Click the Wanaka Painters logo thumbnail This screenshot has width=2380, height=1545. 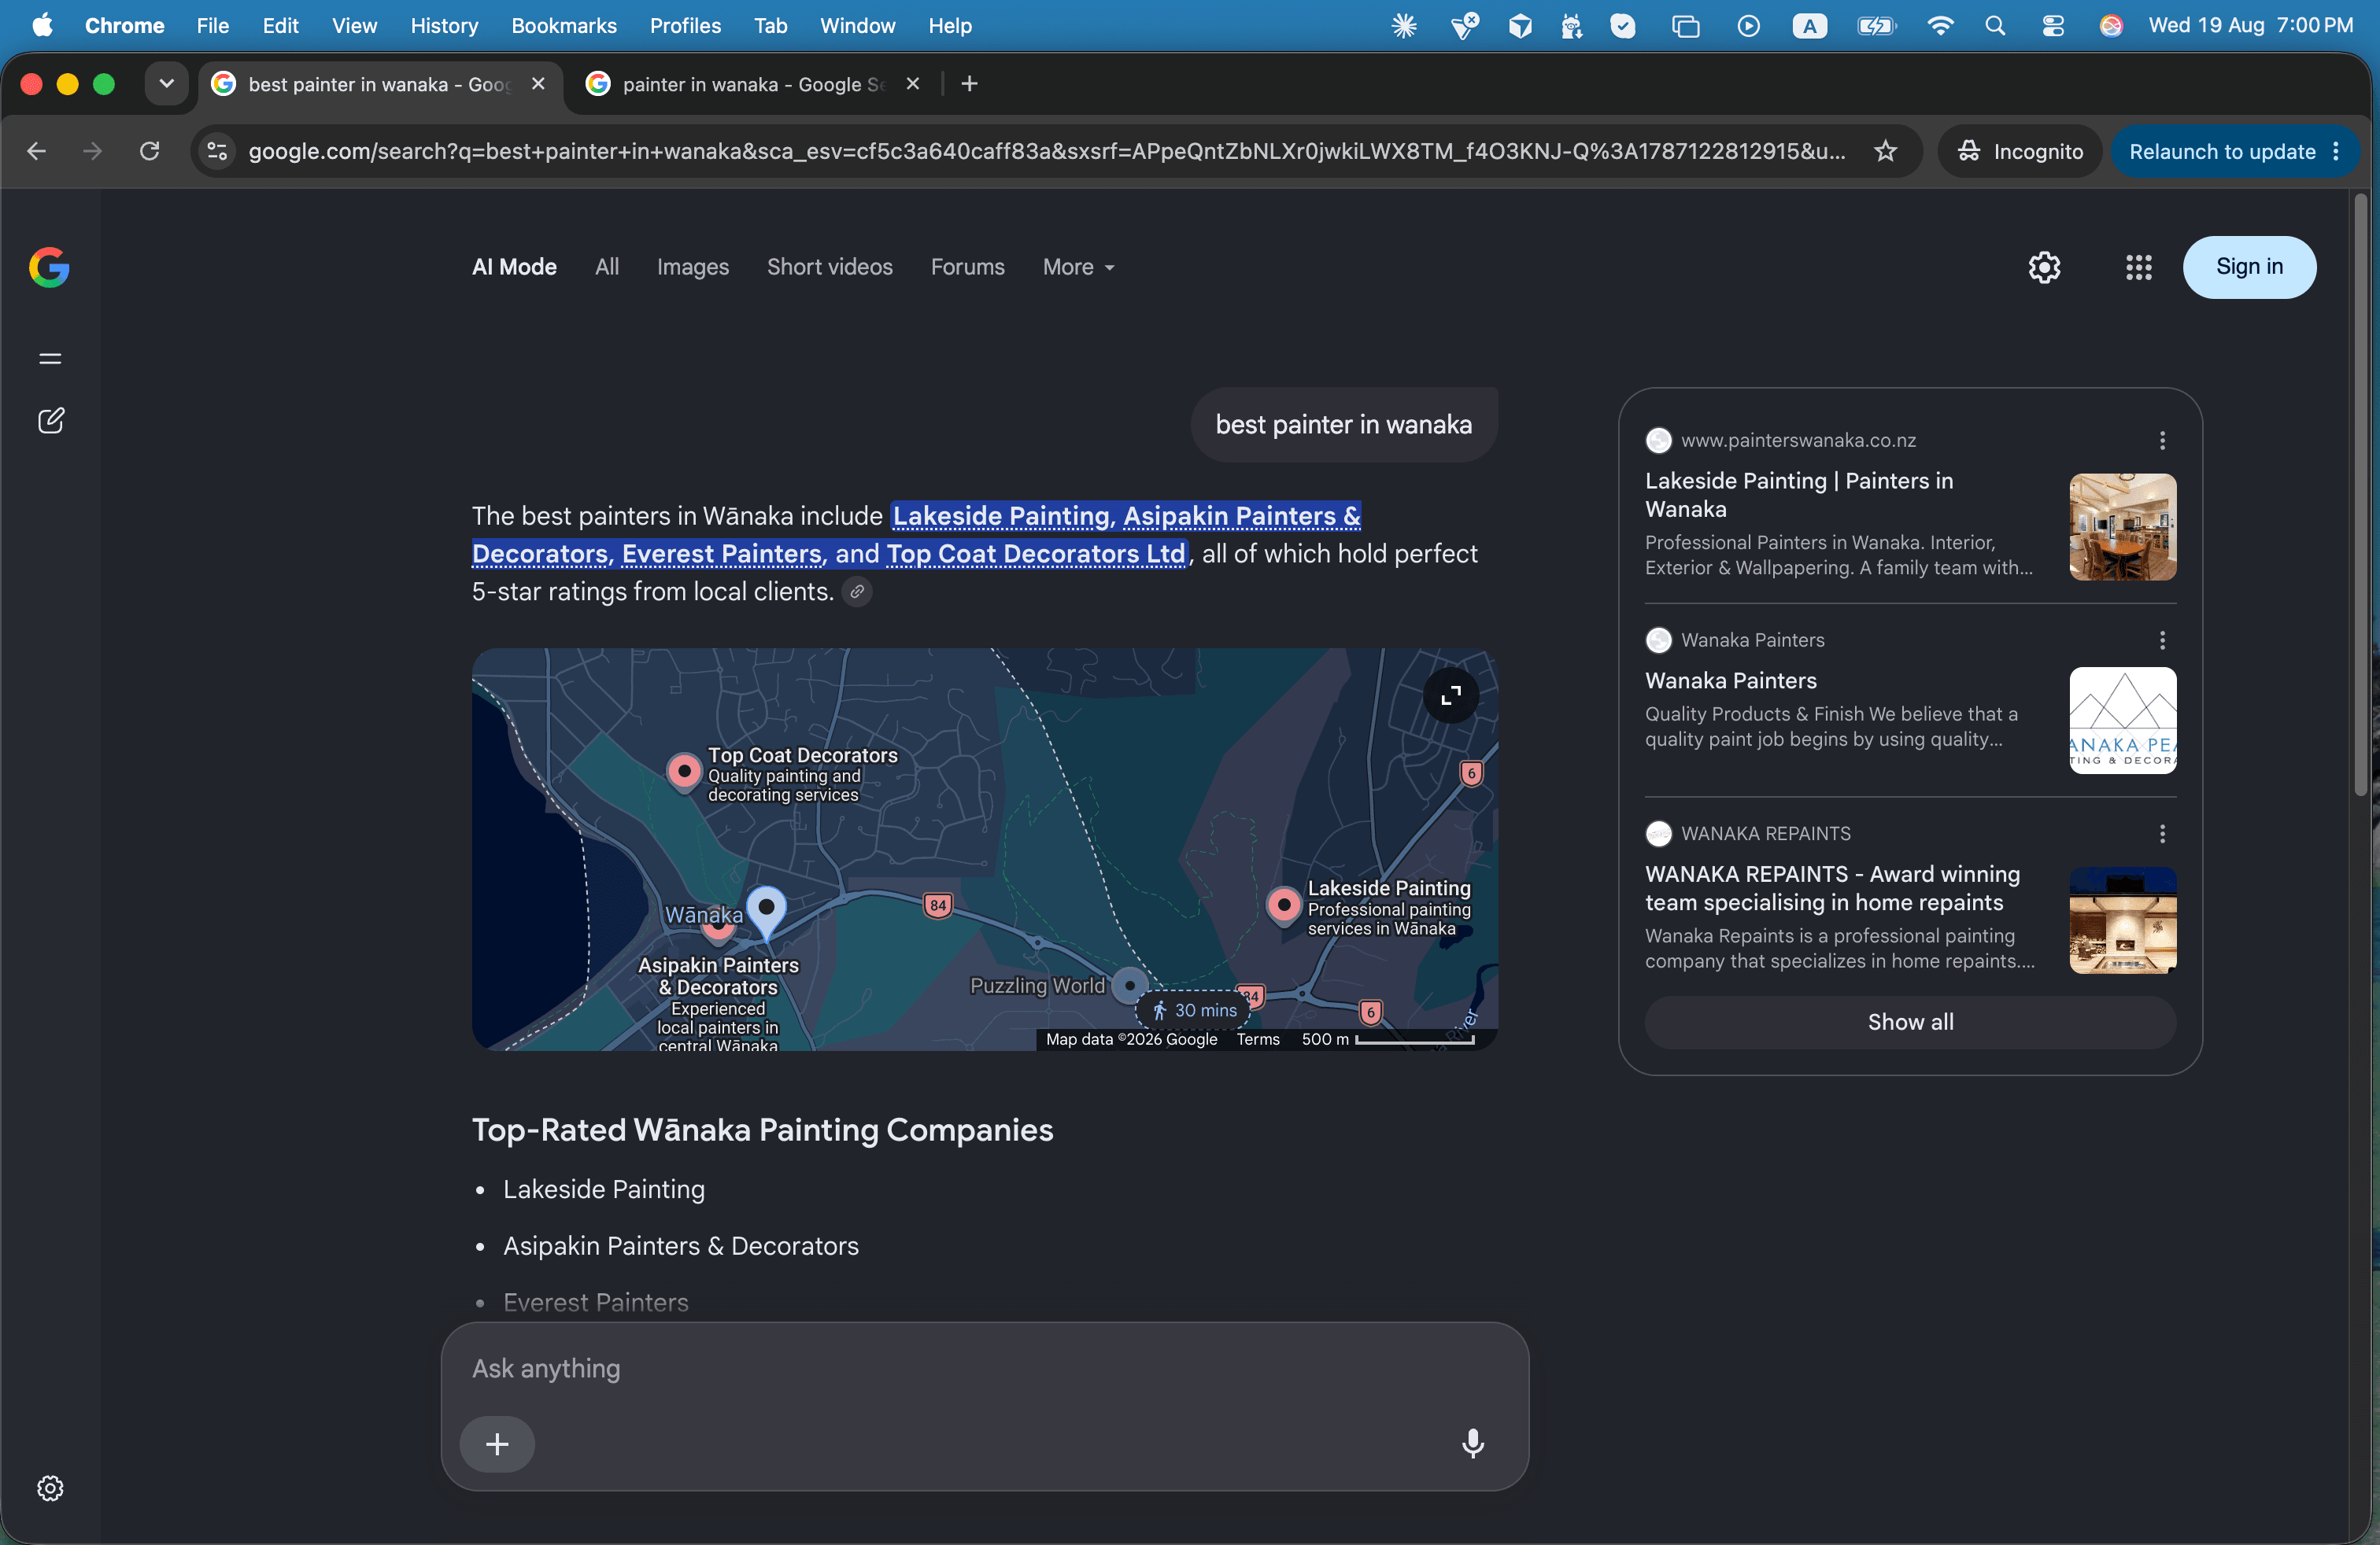[x=2122, y=721]
